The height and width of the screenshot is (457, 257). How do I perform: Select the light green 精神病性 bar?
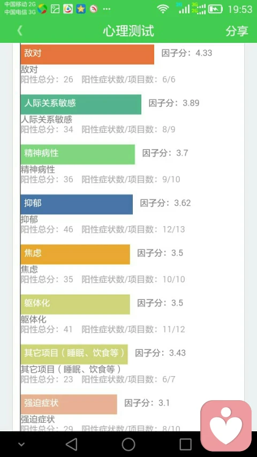78,154
